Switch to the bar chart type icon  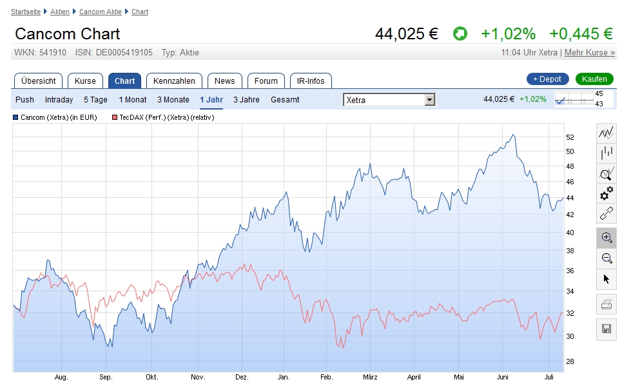[606, 153]
